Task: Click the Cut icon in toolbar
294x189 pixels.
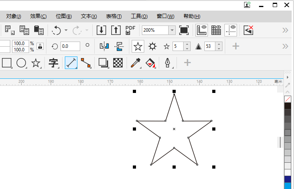Action: click(x=9, y=30)
